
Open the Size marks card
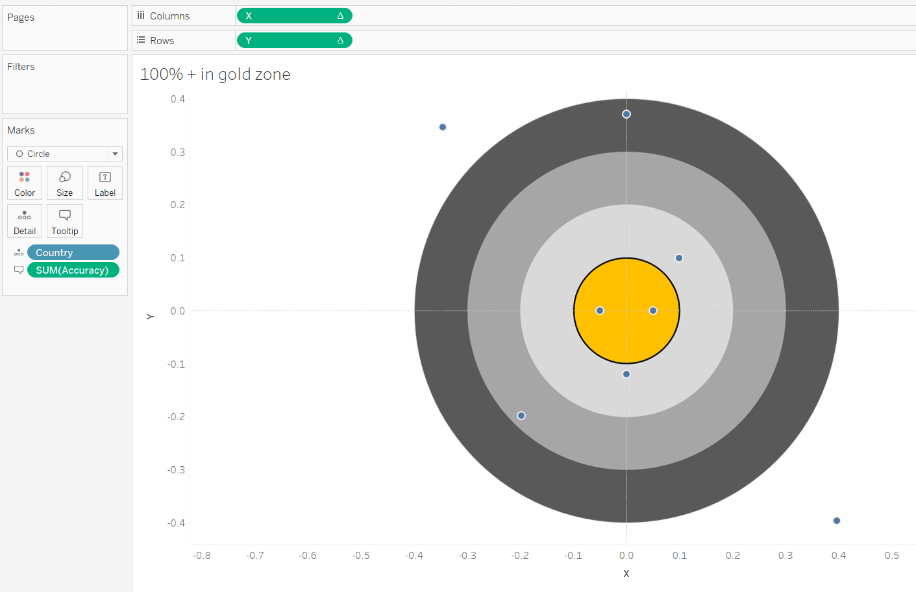[x=64, y=182]
